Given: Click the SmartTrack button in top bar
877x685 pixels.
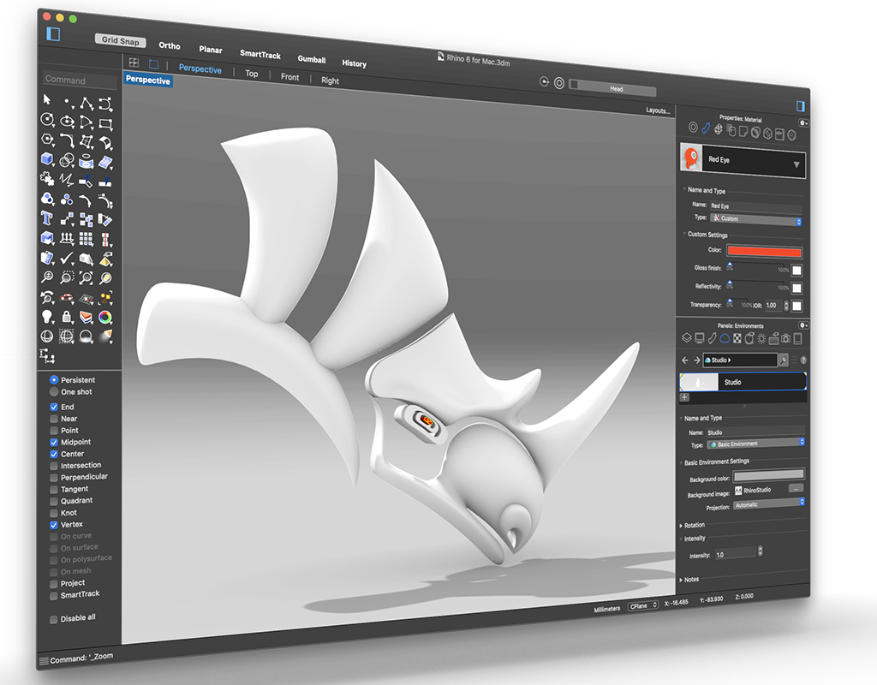Looking at the screenshot, I should click(260, 54).
